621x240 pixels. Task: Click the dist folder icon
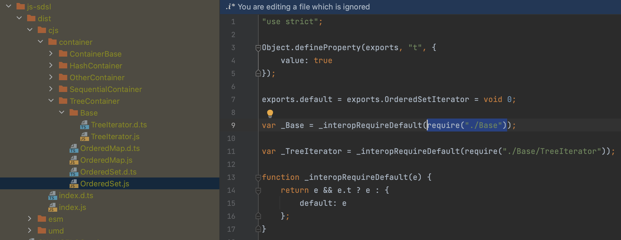pyautogui.click(x=31, y=18)
